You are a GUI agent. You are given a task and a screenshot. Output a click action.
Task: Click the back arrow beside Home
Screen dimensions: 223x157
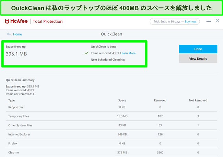click(9, 34)
